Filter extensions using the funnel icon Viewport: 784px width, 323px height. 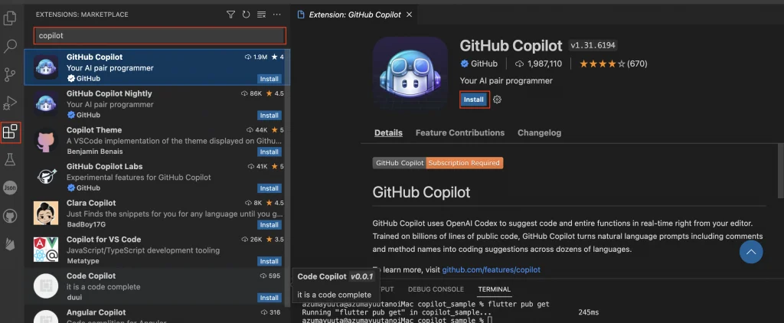tap(230, 15)
